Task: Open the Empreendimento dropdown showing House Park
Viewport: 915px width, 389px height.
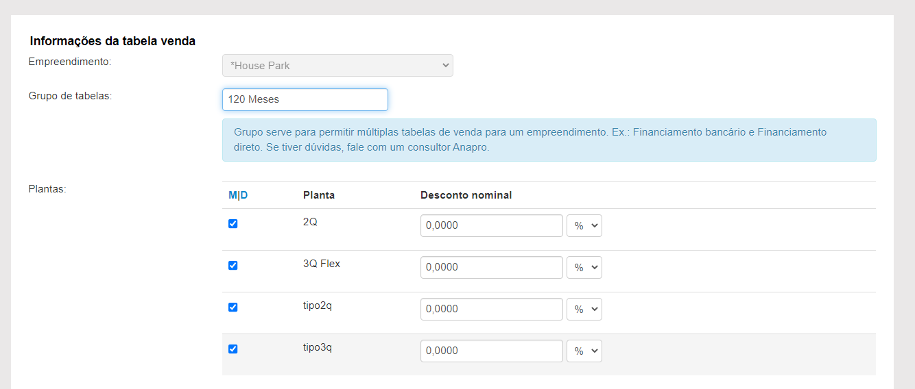Action: point(337,66)
